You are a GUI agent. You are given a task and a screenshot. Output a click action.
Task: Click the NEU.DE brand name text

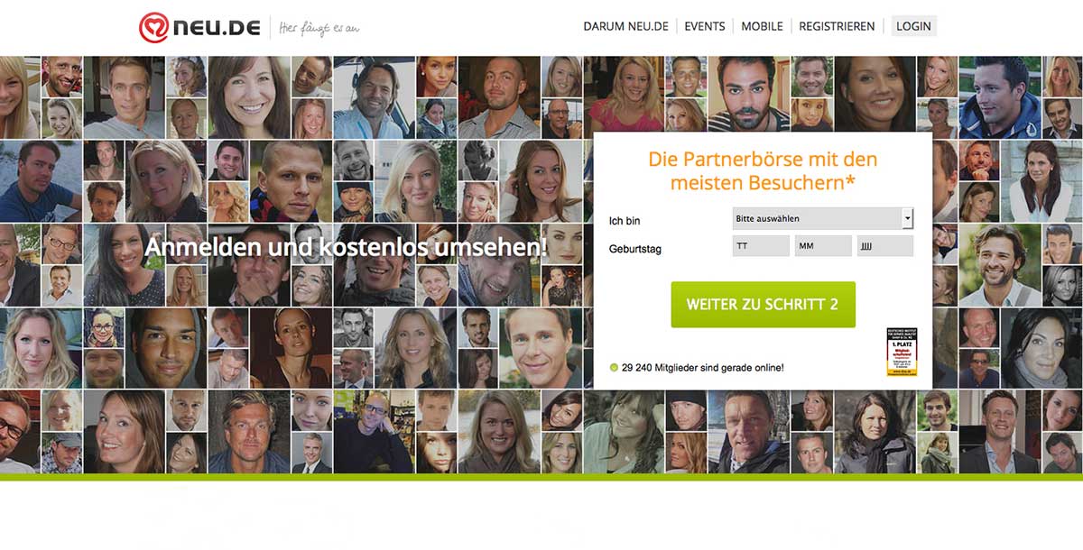pyautogui.click(x=219, y=29)
